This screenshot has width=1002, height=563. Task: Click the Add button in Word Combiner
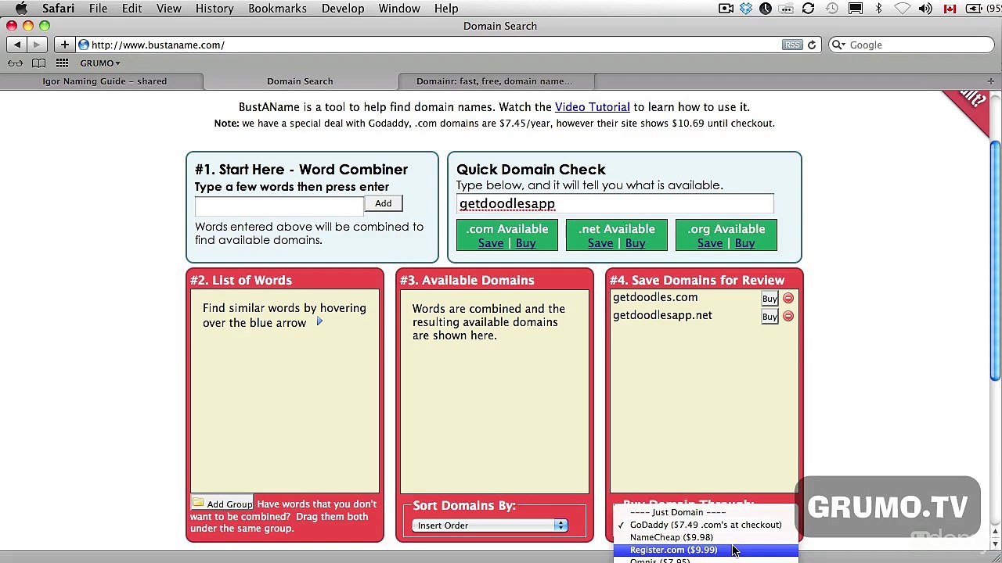click(x=383, y=203)
